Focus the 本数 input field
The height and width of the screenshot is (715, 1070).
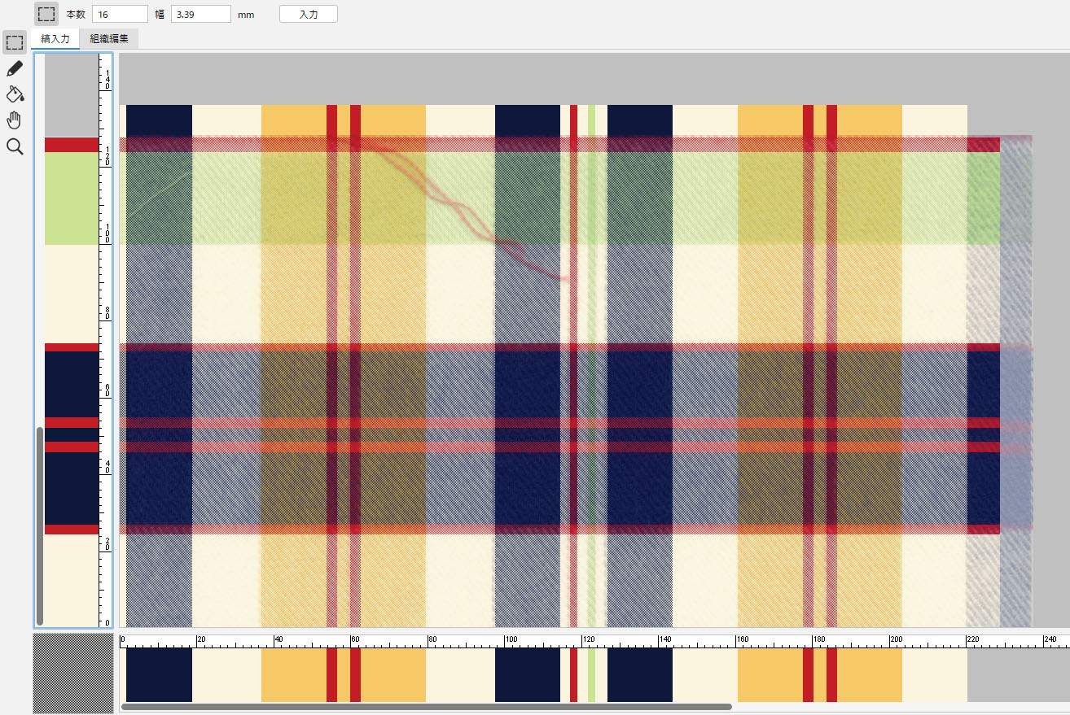click(x=120, y=14)
